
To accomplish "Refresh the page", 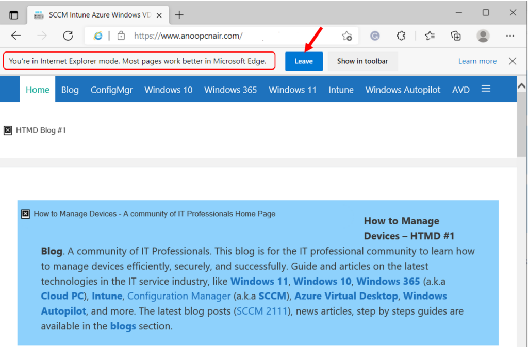I will pos(68,36).
